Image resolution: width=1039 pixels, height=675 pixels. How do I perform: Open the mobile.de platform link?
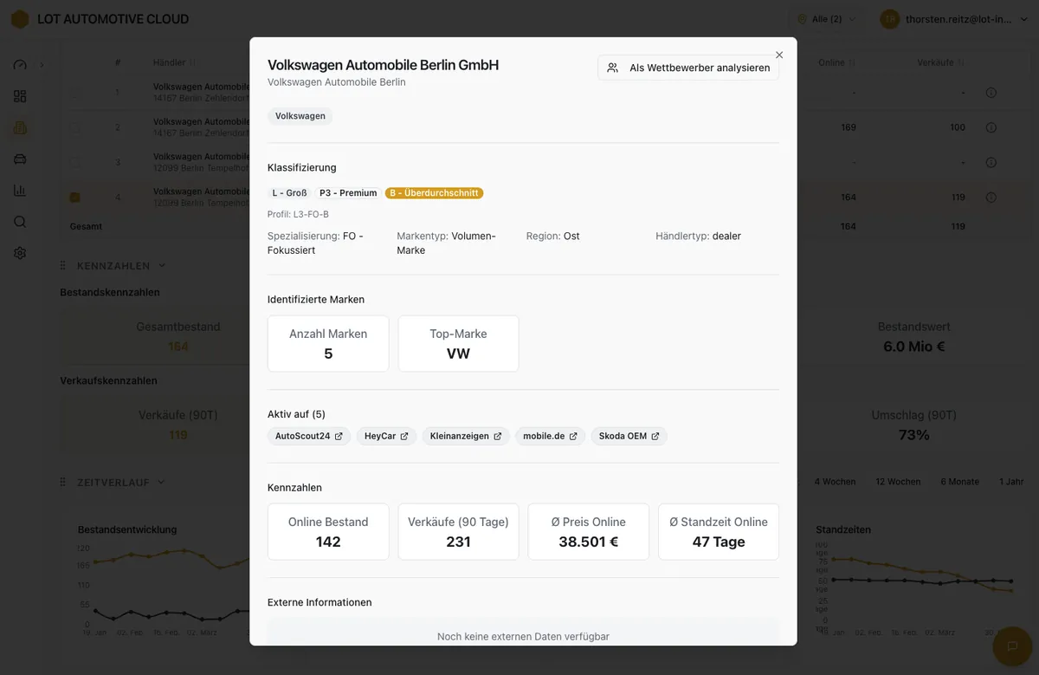(550, 436)
